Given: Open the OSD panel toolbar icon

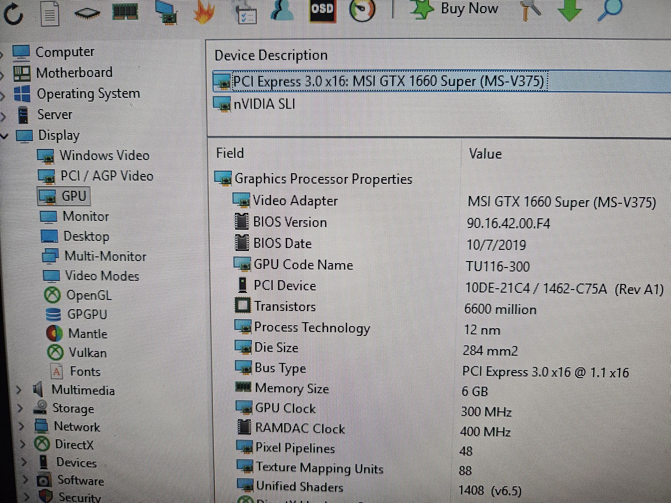Looking at the screenshot, I should [323, 11].
